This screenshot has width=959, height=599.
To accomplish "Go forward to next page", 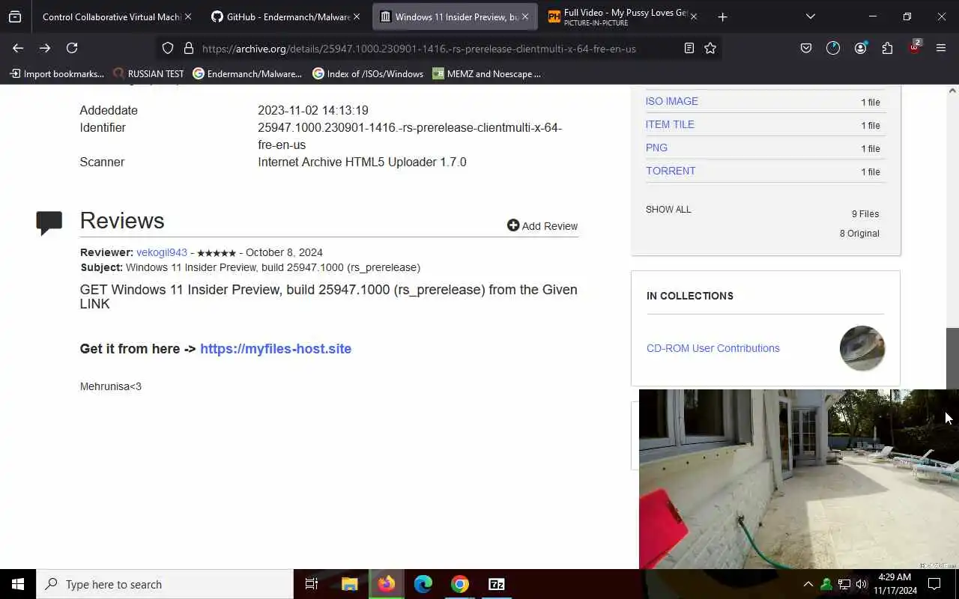I will 45,48.
